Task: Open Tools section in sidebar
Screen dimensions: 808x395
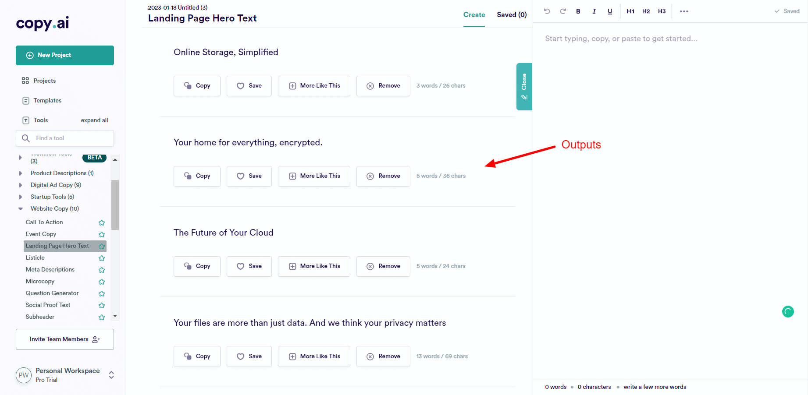Action: pyautogui.click(x=35, y=120)
